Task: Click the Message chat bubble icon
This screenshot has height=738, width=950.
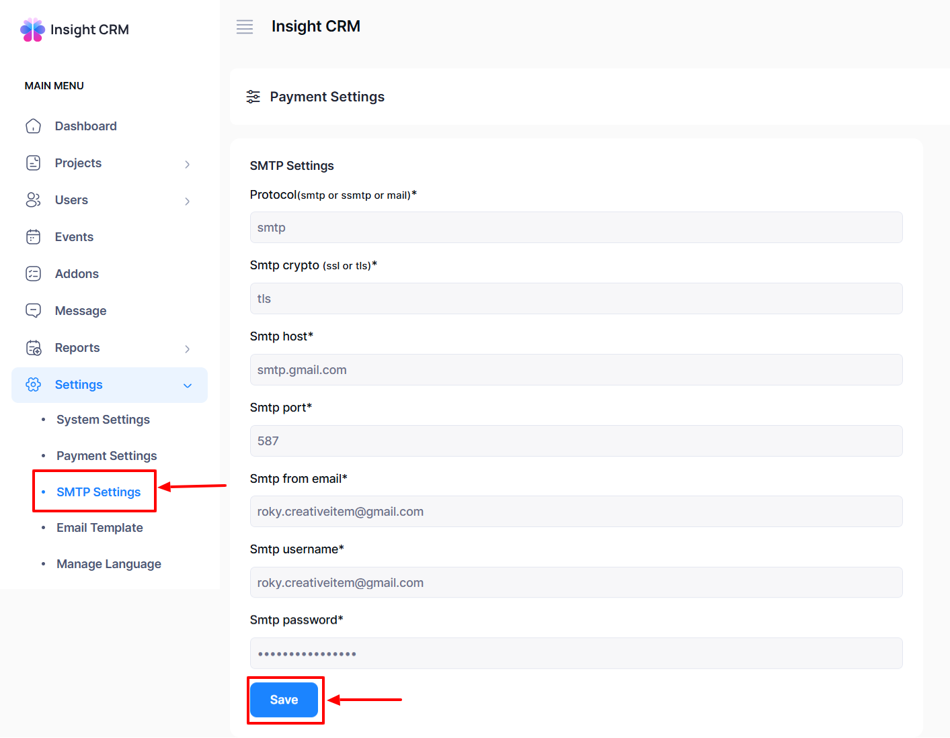Action: click(33, 311)
